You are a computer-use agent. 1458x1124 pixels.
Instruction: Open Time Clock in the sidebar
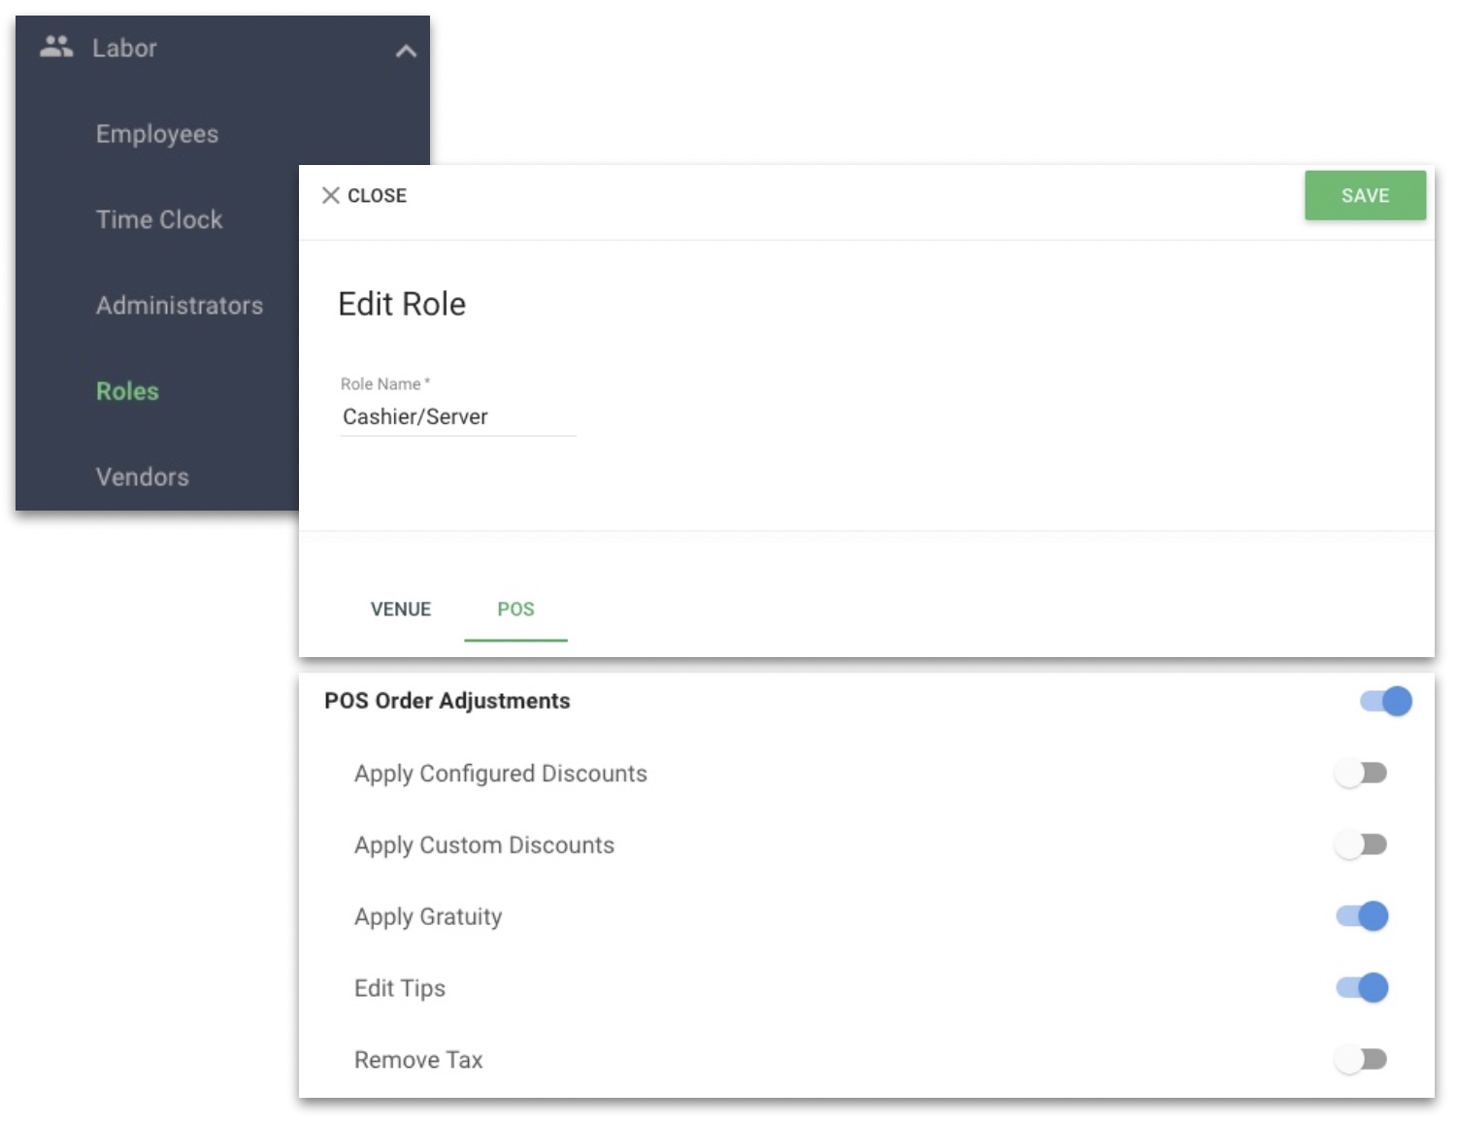[159, 219]
